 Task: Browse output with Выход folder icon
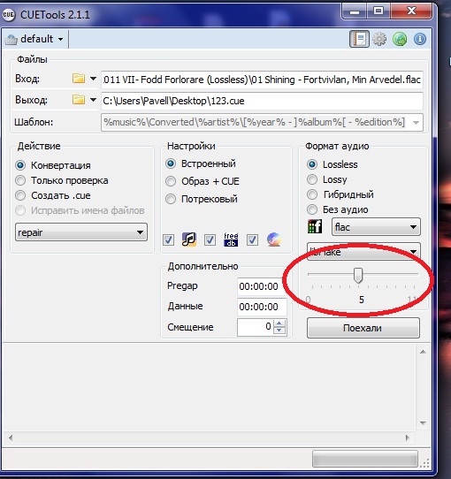(x=79, y=100)
